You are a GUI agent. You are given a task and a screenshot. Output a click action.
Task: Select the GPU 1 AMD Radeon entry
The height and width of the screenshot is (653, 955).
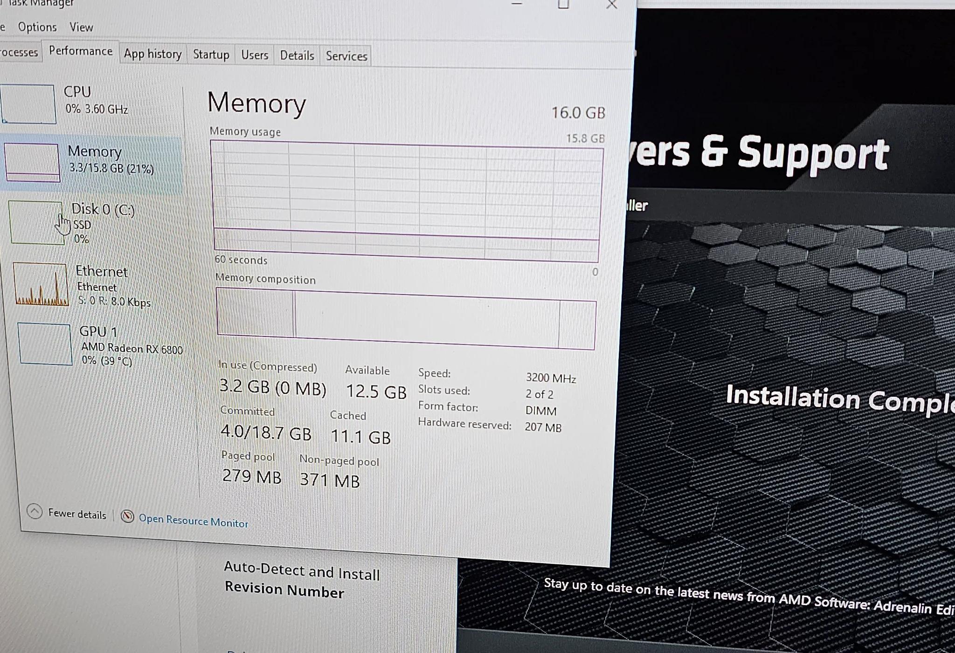(x=100, y=346)
